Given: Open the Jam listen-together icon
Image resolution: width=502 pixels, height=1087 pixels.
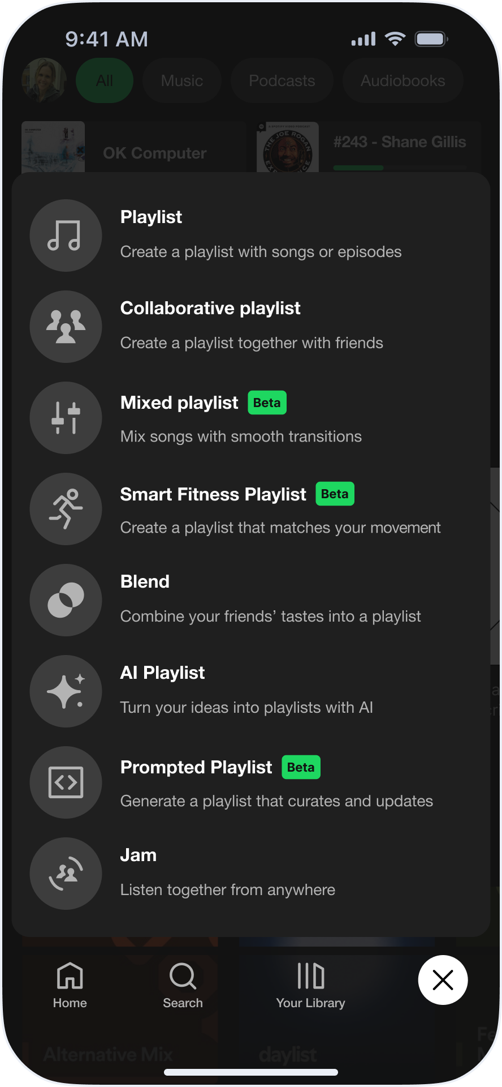Looking at the screenshot, I should pyautogui.click(x=66, y=874).
